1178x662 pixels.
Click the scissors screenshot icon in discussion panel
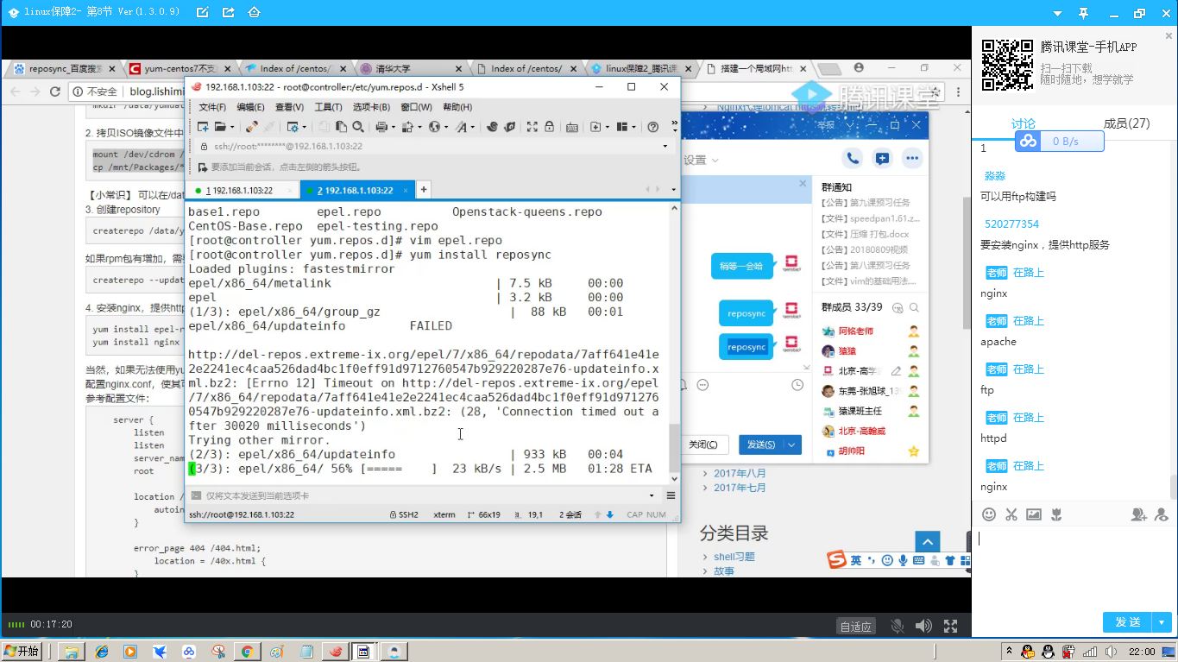tap(1011, 514)
